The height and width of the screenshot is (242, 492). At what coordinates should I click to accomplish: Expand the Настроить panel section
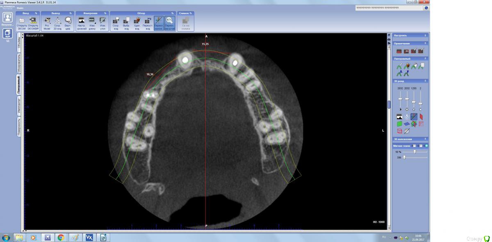pos(425,36)
